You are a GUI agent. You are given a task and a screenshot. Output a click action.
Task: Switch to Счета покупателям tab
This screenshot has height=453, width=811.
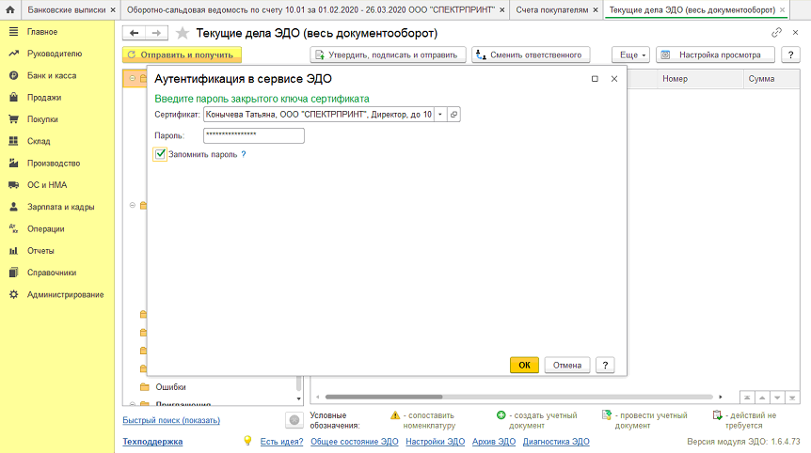point(557,9)
